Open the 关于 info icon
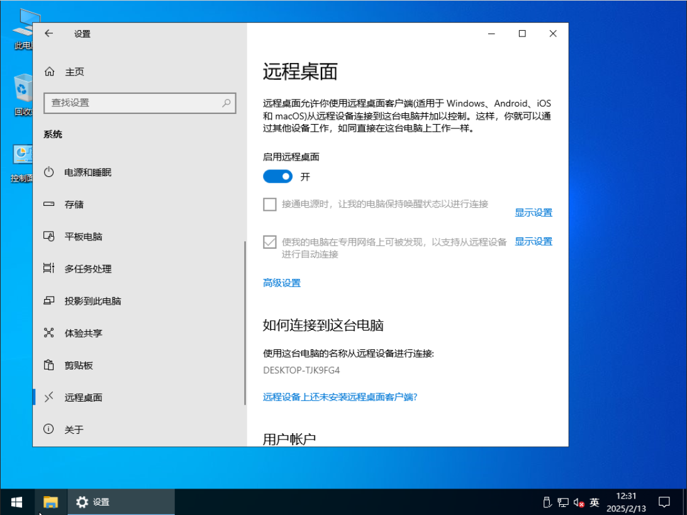 pos(49,429)
